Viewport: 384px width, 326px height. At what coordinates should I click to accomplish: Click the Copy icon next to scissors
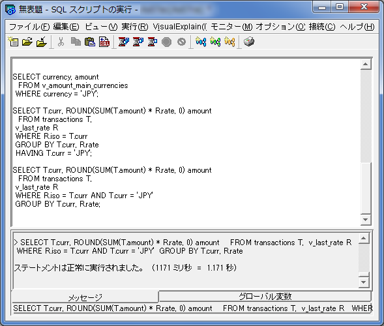coord(76,42)
